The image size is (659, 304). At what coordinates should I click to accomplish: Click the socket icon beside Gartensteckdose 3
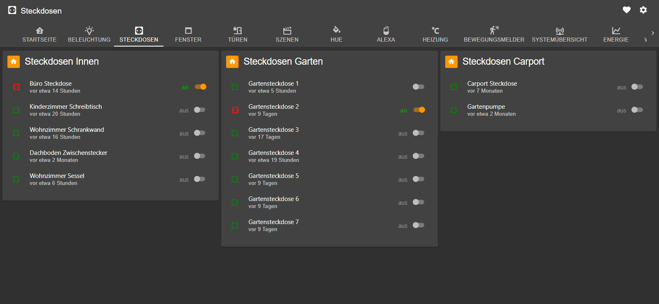point(235,133)
